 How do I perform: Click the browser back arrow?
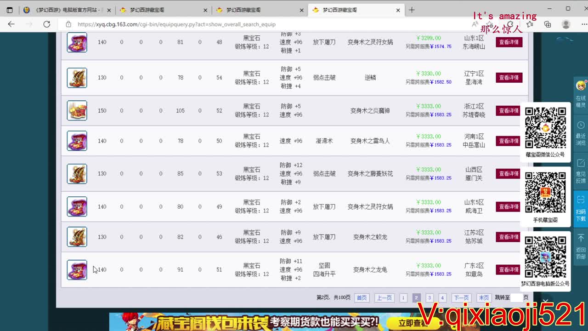(x=11, y=24)
